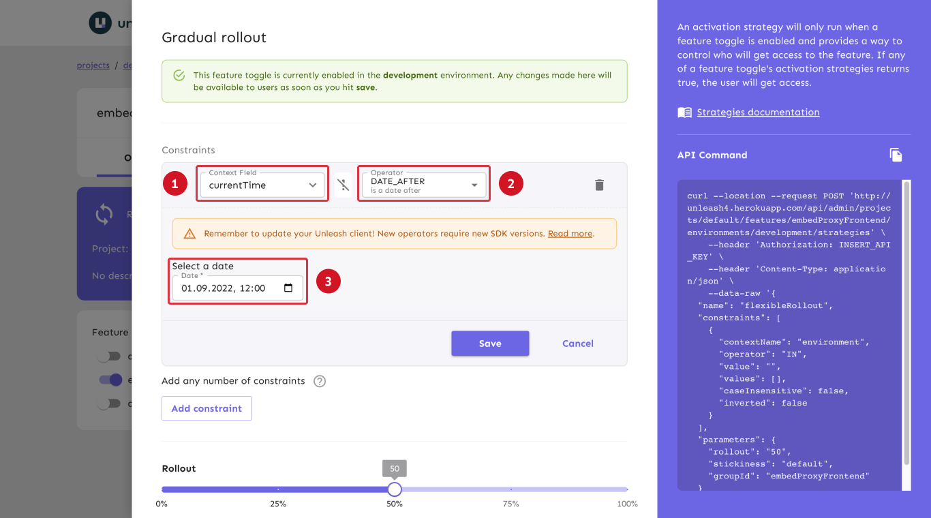Click the book icon beside Strategies documentation
The height and width of the screenshot is (518, 931).
coord(684,112)
